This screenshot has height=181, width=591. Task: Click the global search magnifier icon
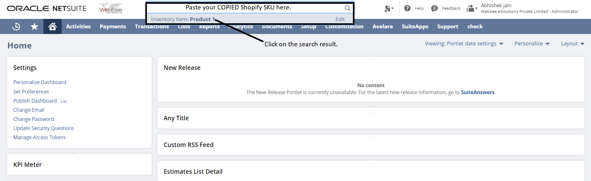[347, 8]
